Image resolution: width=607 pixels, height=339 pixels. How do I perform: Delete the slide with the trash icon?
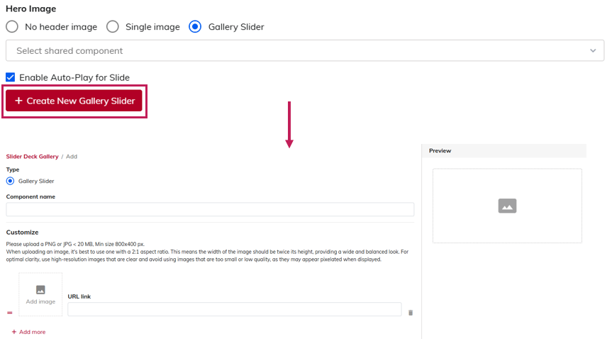click(x=411, y=312)
